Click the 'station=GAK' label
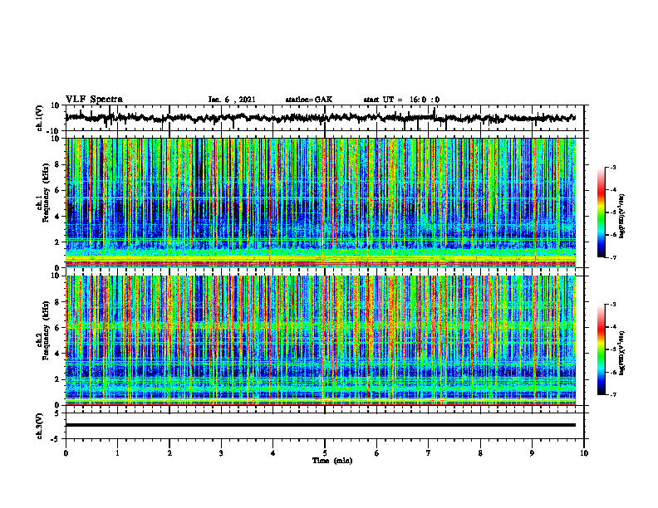The image size is (658, 508). pos(309,100)
